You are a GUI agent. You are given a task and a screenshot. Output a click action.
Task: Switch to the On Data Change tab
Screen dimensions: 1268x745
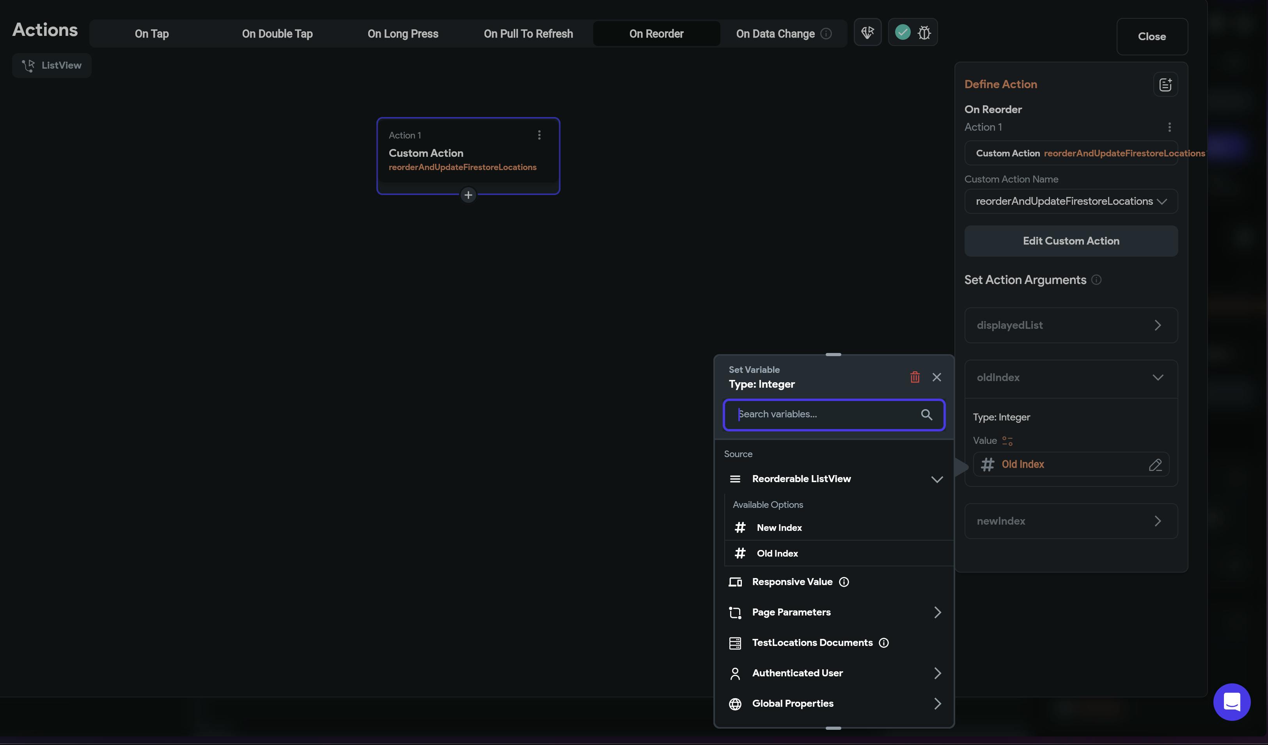click(775, 34)
